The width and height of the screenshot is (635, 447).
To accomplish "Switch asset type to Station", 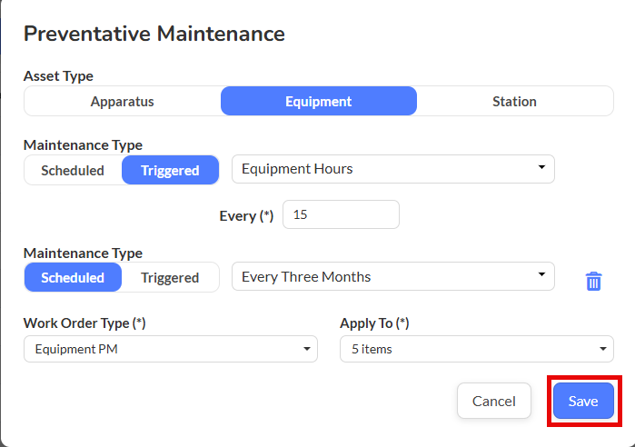I will [515, 101].
